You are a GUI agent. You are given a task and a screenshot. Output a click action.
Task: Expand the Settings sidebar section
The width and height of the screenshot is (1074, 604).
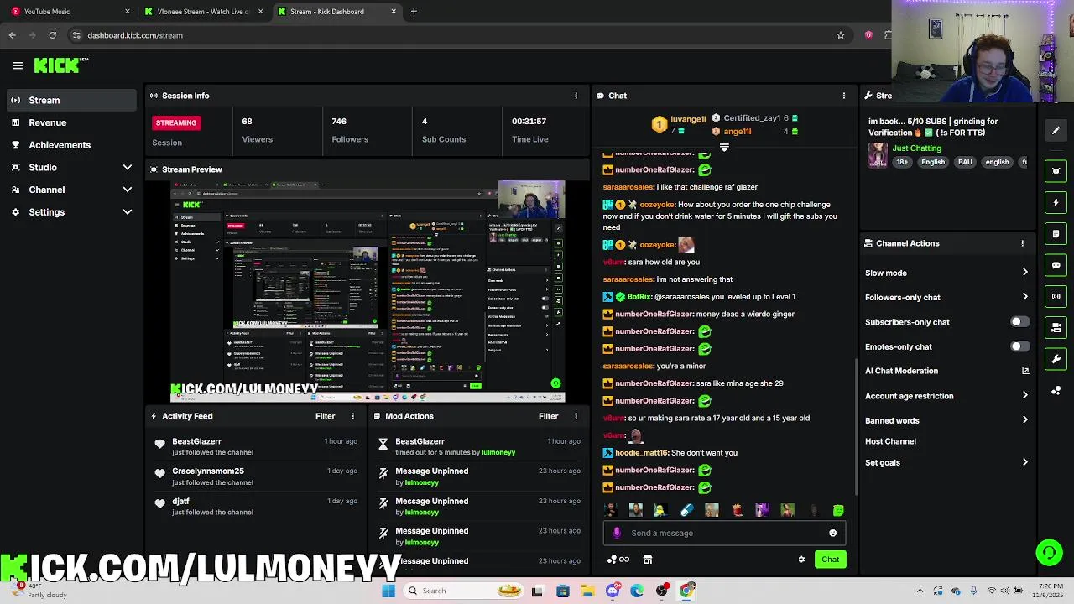[128, 212]
